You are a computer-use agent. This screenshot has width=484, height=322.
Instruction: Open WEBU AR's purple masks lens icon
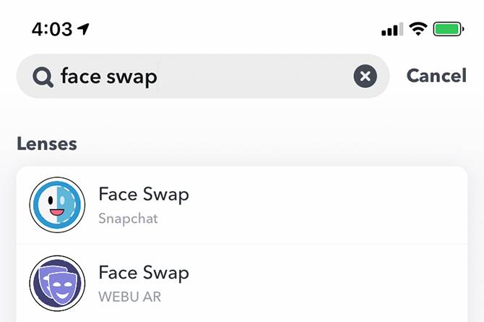point(57,283)
